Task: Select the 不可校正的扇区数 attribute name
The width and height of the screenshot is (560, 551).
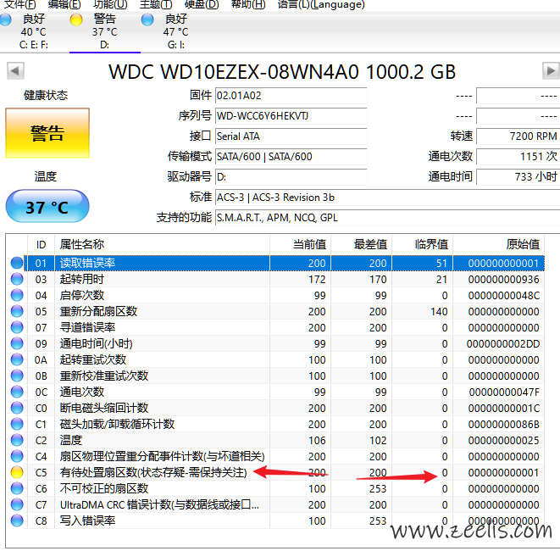Action: [x=104, y=488]
